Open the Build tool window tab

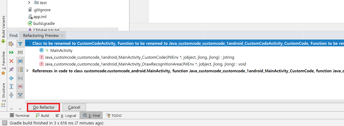tap(42, 116)
